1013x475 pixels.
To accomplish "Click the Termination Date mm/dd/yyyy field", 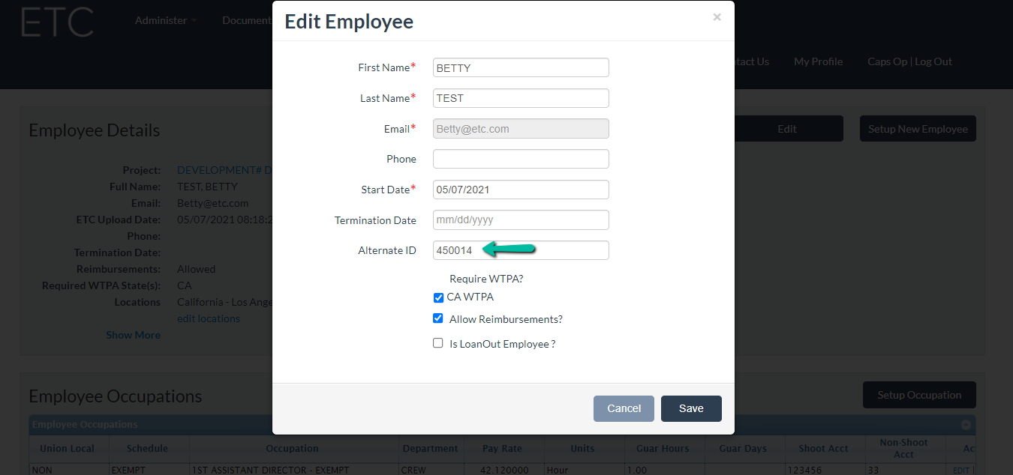I will [521, 220].
